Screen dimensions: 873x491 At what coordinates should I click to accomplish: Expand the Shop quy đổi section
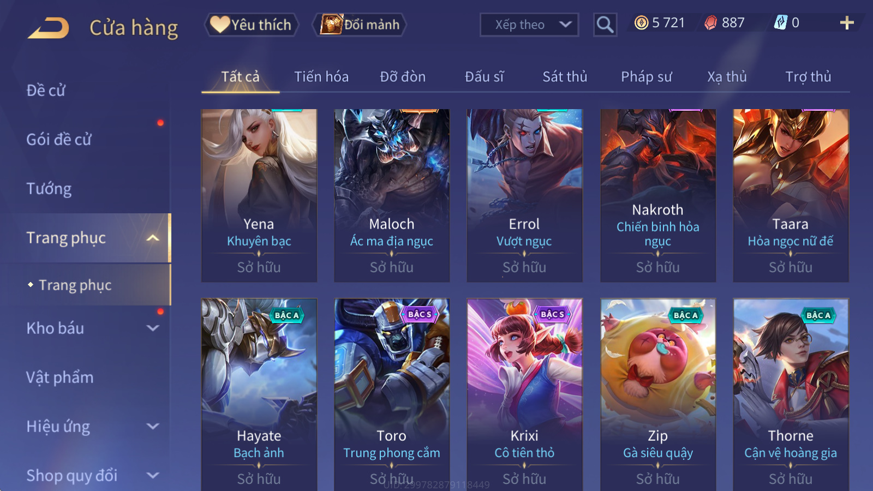pos(153,476)
